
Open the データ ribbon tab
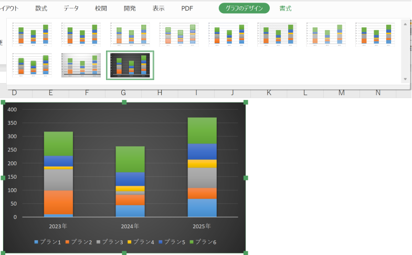pyautogui.click(x=71, y=8)
